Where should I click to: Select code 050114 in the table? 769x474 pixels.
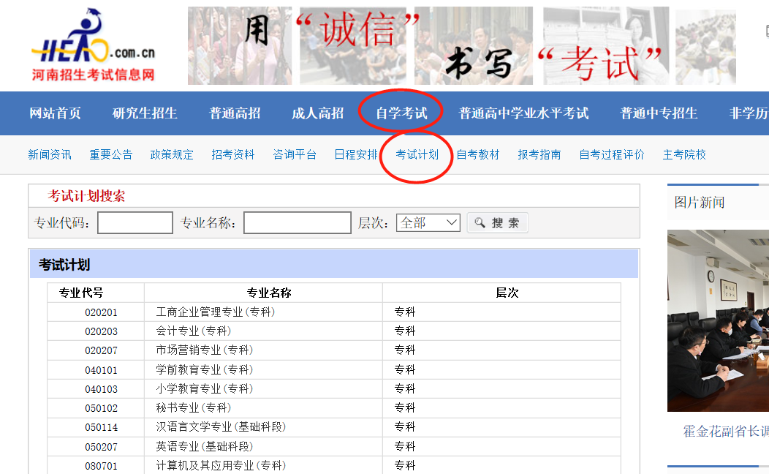coord(101,428)
